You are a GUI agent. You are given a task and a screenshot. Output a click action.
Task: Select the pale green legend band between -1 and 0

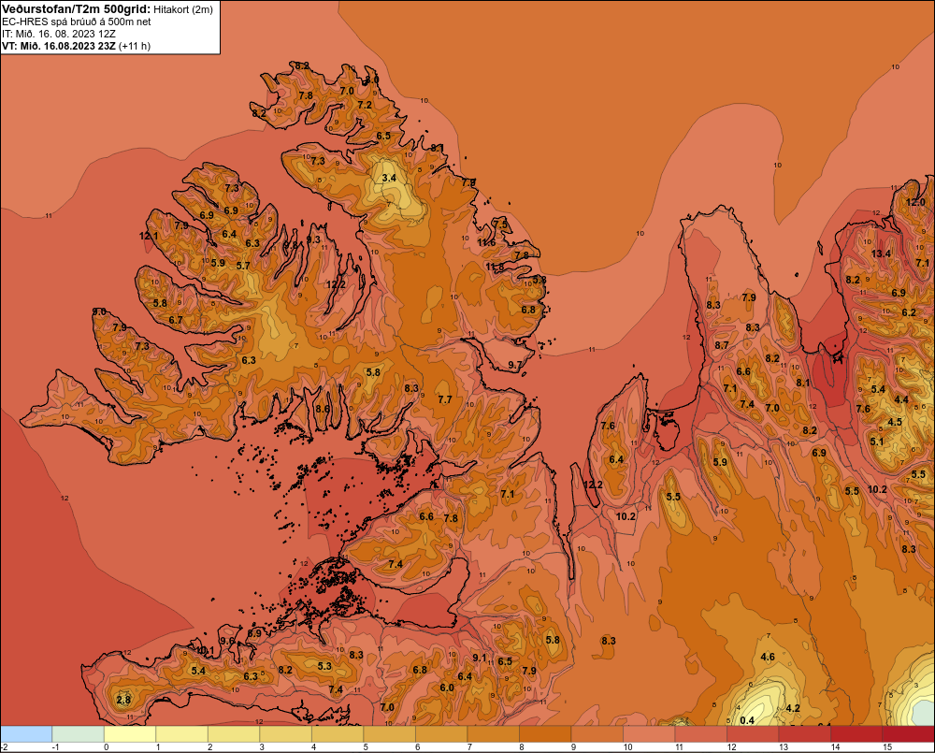(79, 734)
